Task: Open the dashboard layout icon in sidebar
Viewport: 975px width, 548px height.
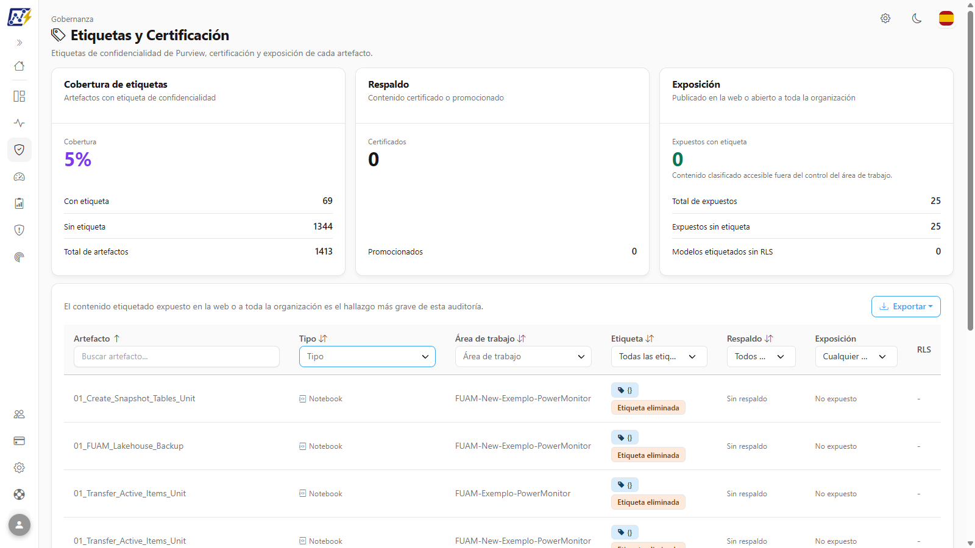Action: (x=19, y=96)
